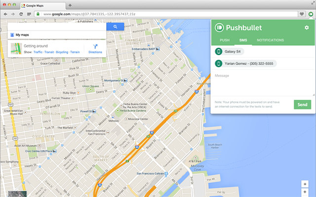Image resolution: width=316 pixels, height=197 pixels.
Task: Show Terrain layer
Action: point(75,52)
